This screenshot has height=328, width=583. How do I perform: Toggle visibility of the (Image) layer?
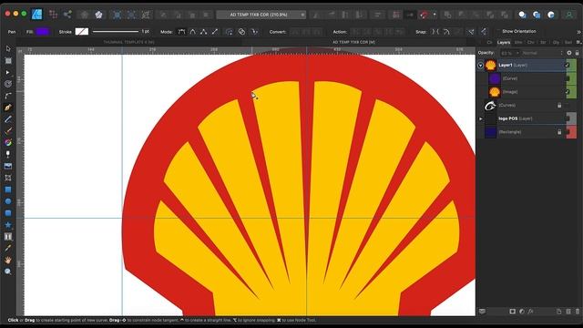(x=568, y=92)
